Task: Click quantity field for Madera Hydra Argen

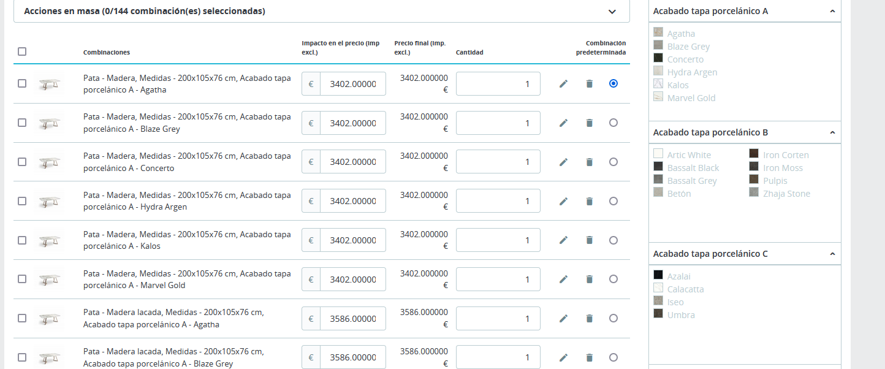Action: [x=498, y=201]
